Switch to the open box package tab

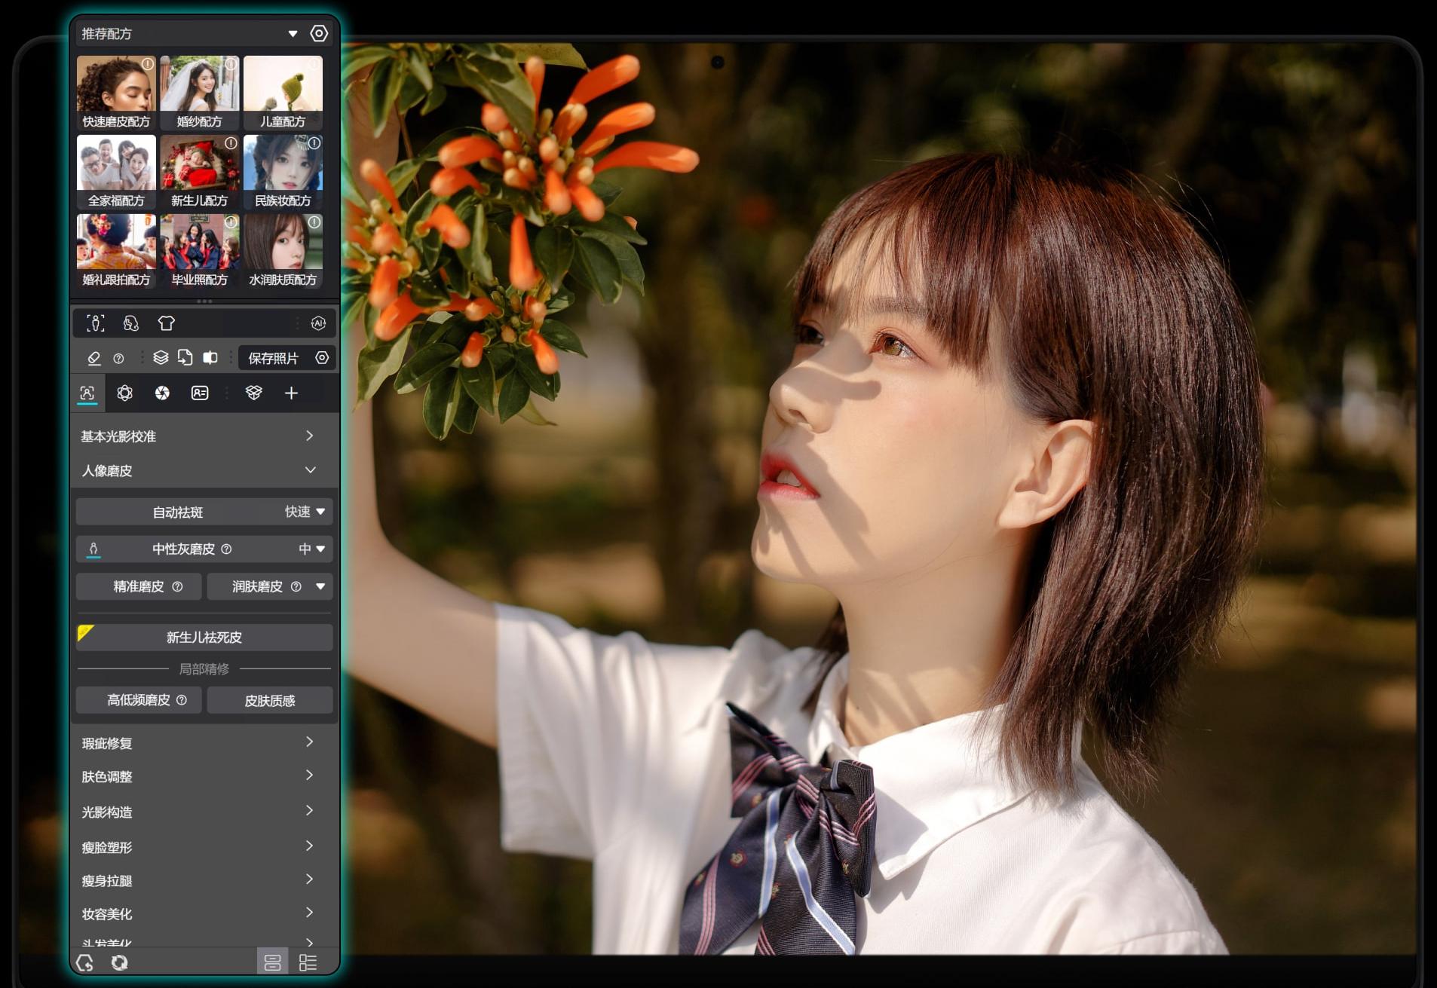(254, 393)
